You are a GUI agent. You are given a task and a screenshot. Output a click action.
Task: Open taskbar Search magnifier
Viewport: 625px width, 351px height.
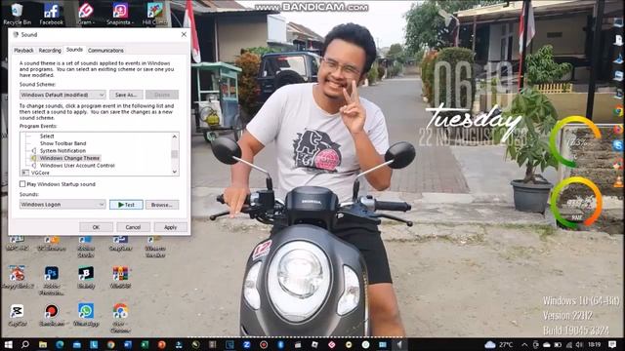[25, 344]
